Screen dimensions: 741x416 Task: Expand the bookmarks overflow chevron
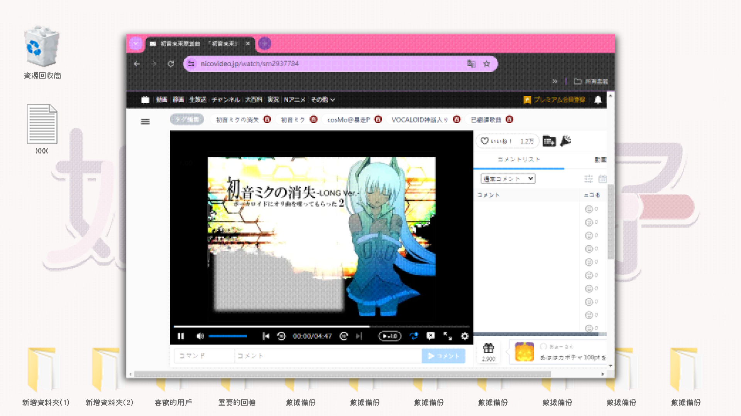(555, 81)
